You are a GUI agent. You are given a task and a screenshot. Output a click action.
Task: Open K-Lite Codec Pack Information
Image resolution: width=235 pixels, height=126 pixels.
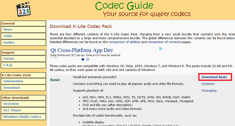point(23,81)
